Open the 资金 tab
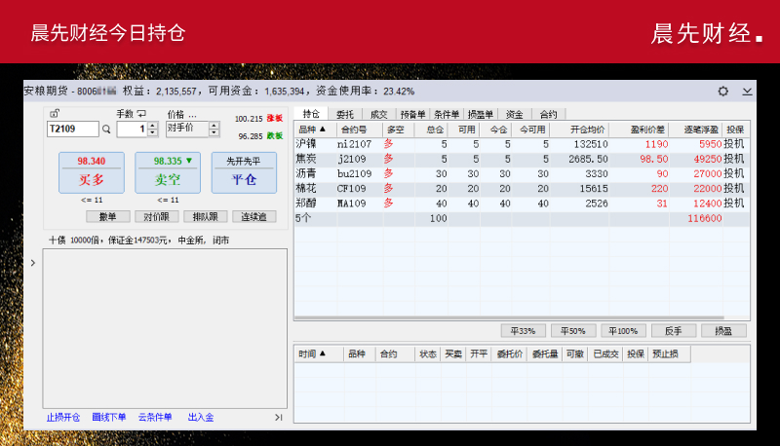The height and width of the screenshot is (446, 780). (x=514, y=114)
